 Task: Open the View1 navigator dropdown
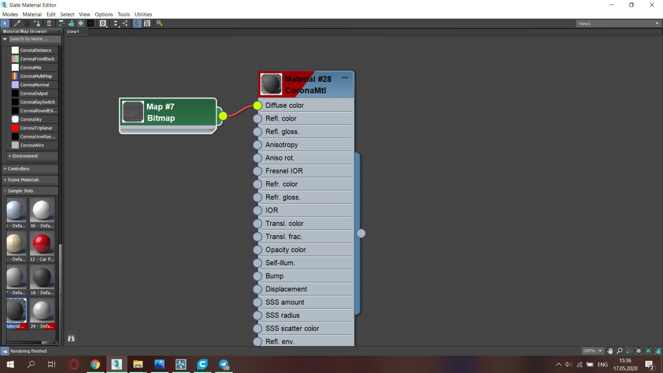tap(619, 23)
